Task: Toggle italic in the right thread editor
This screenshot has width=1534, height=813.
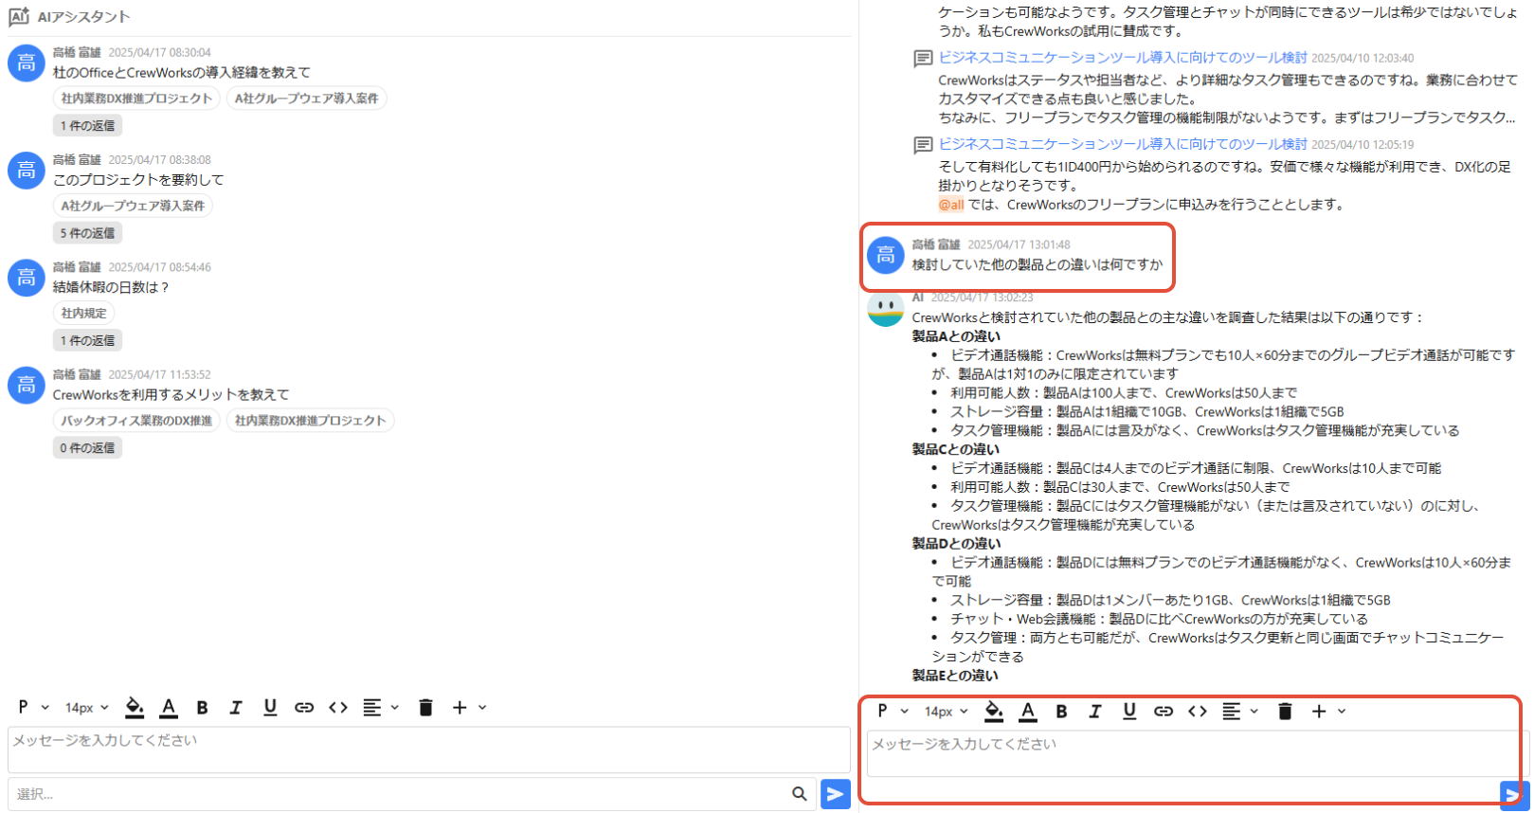Action: (x=1095, y=712)
